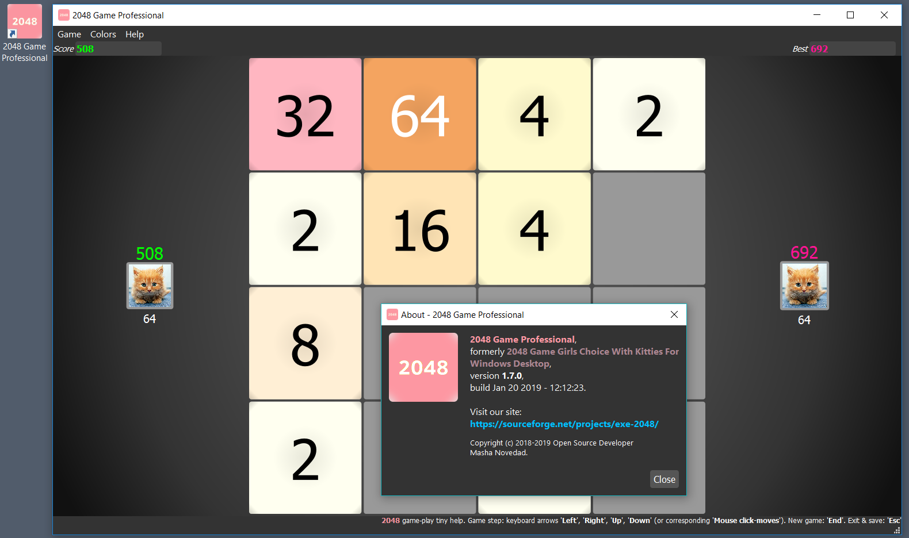
Task: Click the 2 tile in top row
Action: (x=649, y=114)
